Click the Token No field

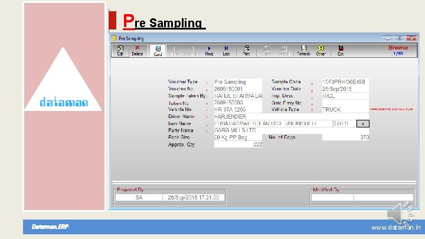238,103
